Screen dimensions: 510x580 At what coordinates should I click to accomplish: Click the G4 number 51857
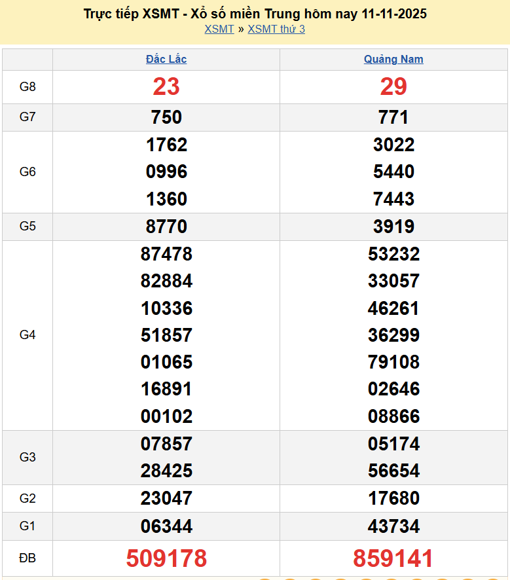click(166, 335)
